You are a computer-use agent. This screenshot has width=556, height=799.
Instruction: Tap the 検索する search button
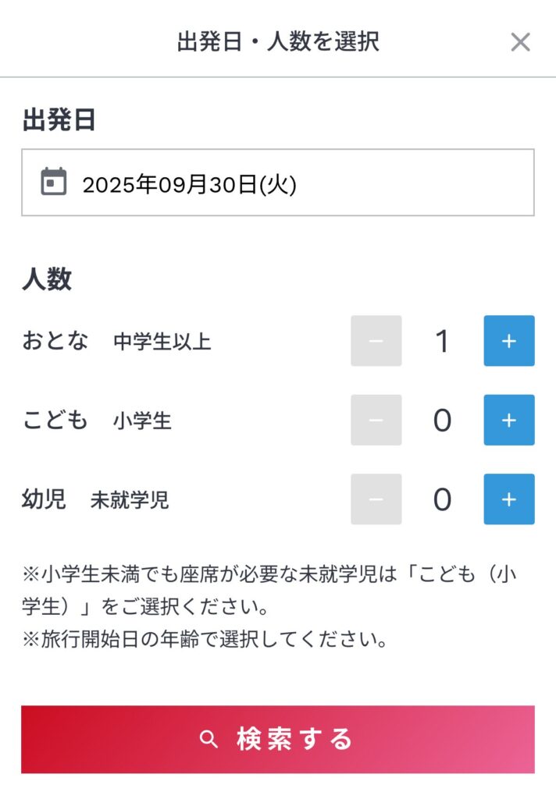click(x=278, y=740)
